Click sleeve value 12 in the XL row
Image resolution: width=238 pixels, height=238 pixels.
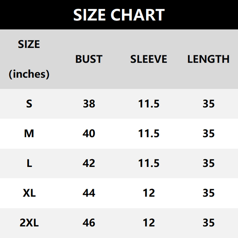(149, 193)
